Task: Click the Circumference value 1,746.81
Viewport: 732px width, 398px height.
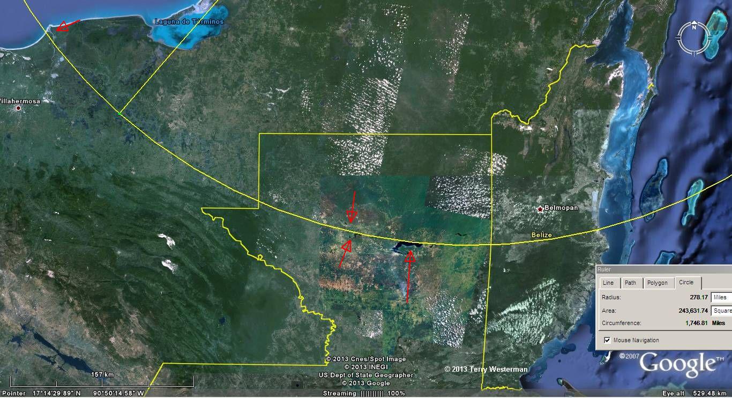Action: click(x=696, y=323)
